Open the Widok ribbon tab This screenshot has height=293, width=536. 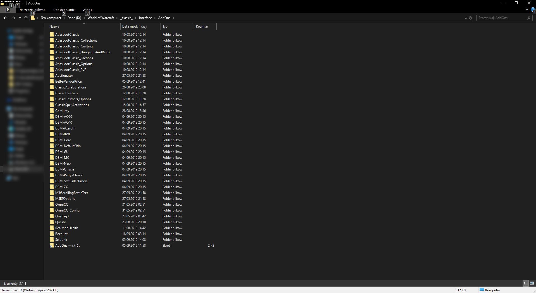pyautogui.click(x=87, y=10)
